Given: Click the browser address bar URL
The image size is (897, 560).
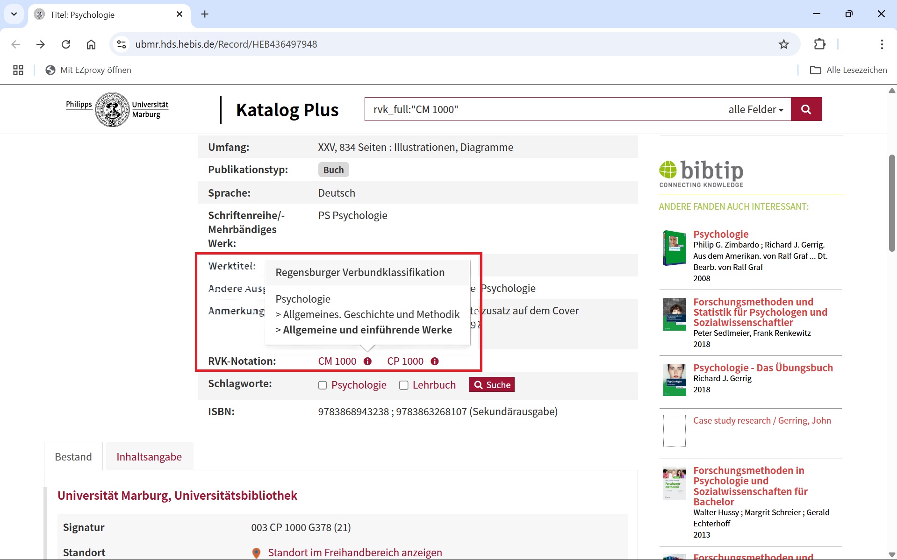Looking at the screenshot, I should pyautogui.click(x=226, y=44).
